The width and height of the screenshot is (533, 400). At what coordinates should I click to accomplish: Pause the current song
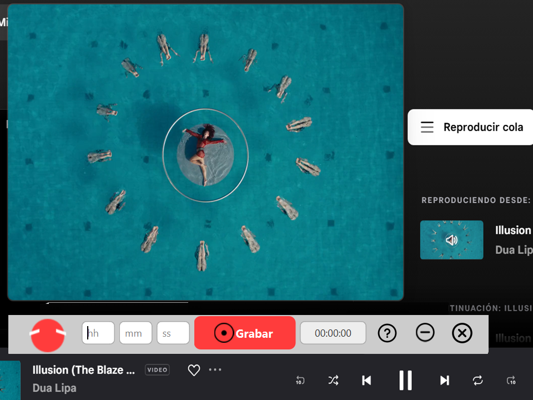tap(405, 381)
